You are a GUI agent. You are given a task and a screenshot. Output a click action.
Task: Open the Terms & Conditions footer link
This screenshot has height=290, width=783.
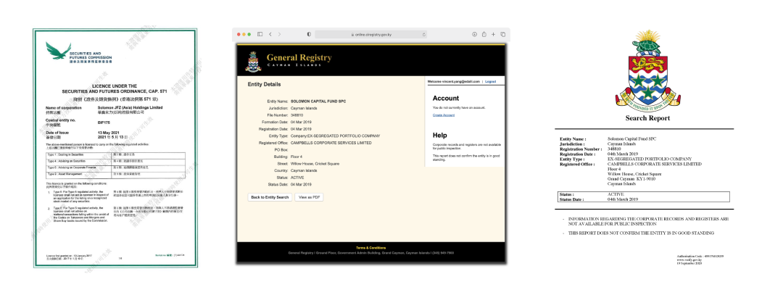point(370,247)
